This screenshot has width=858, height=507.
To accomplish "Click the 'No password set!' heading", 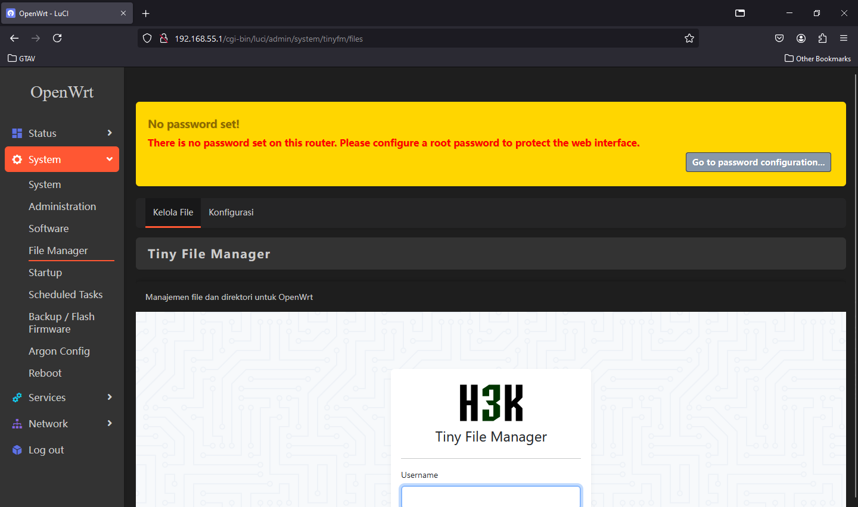I will tap(194, 124).
